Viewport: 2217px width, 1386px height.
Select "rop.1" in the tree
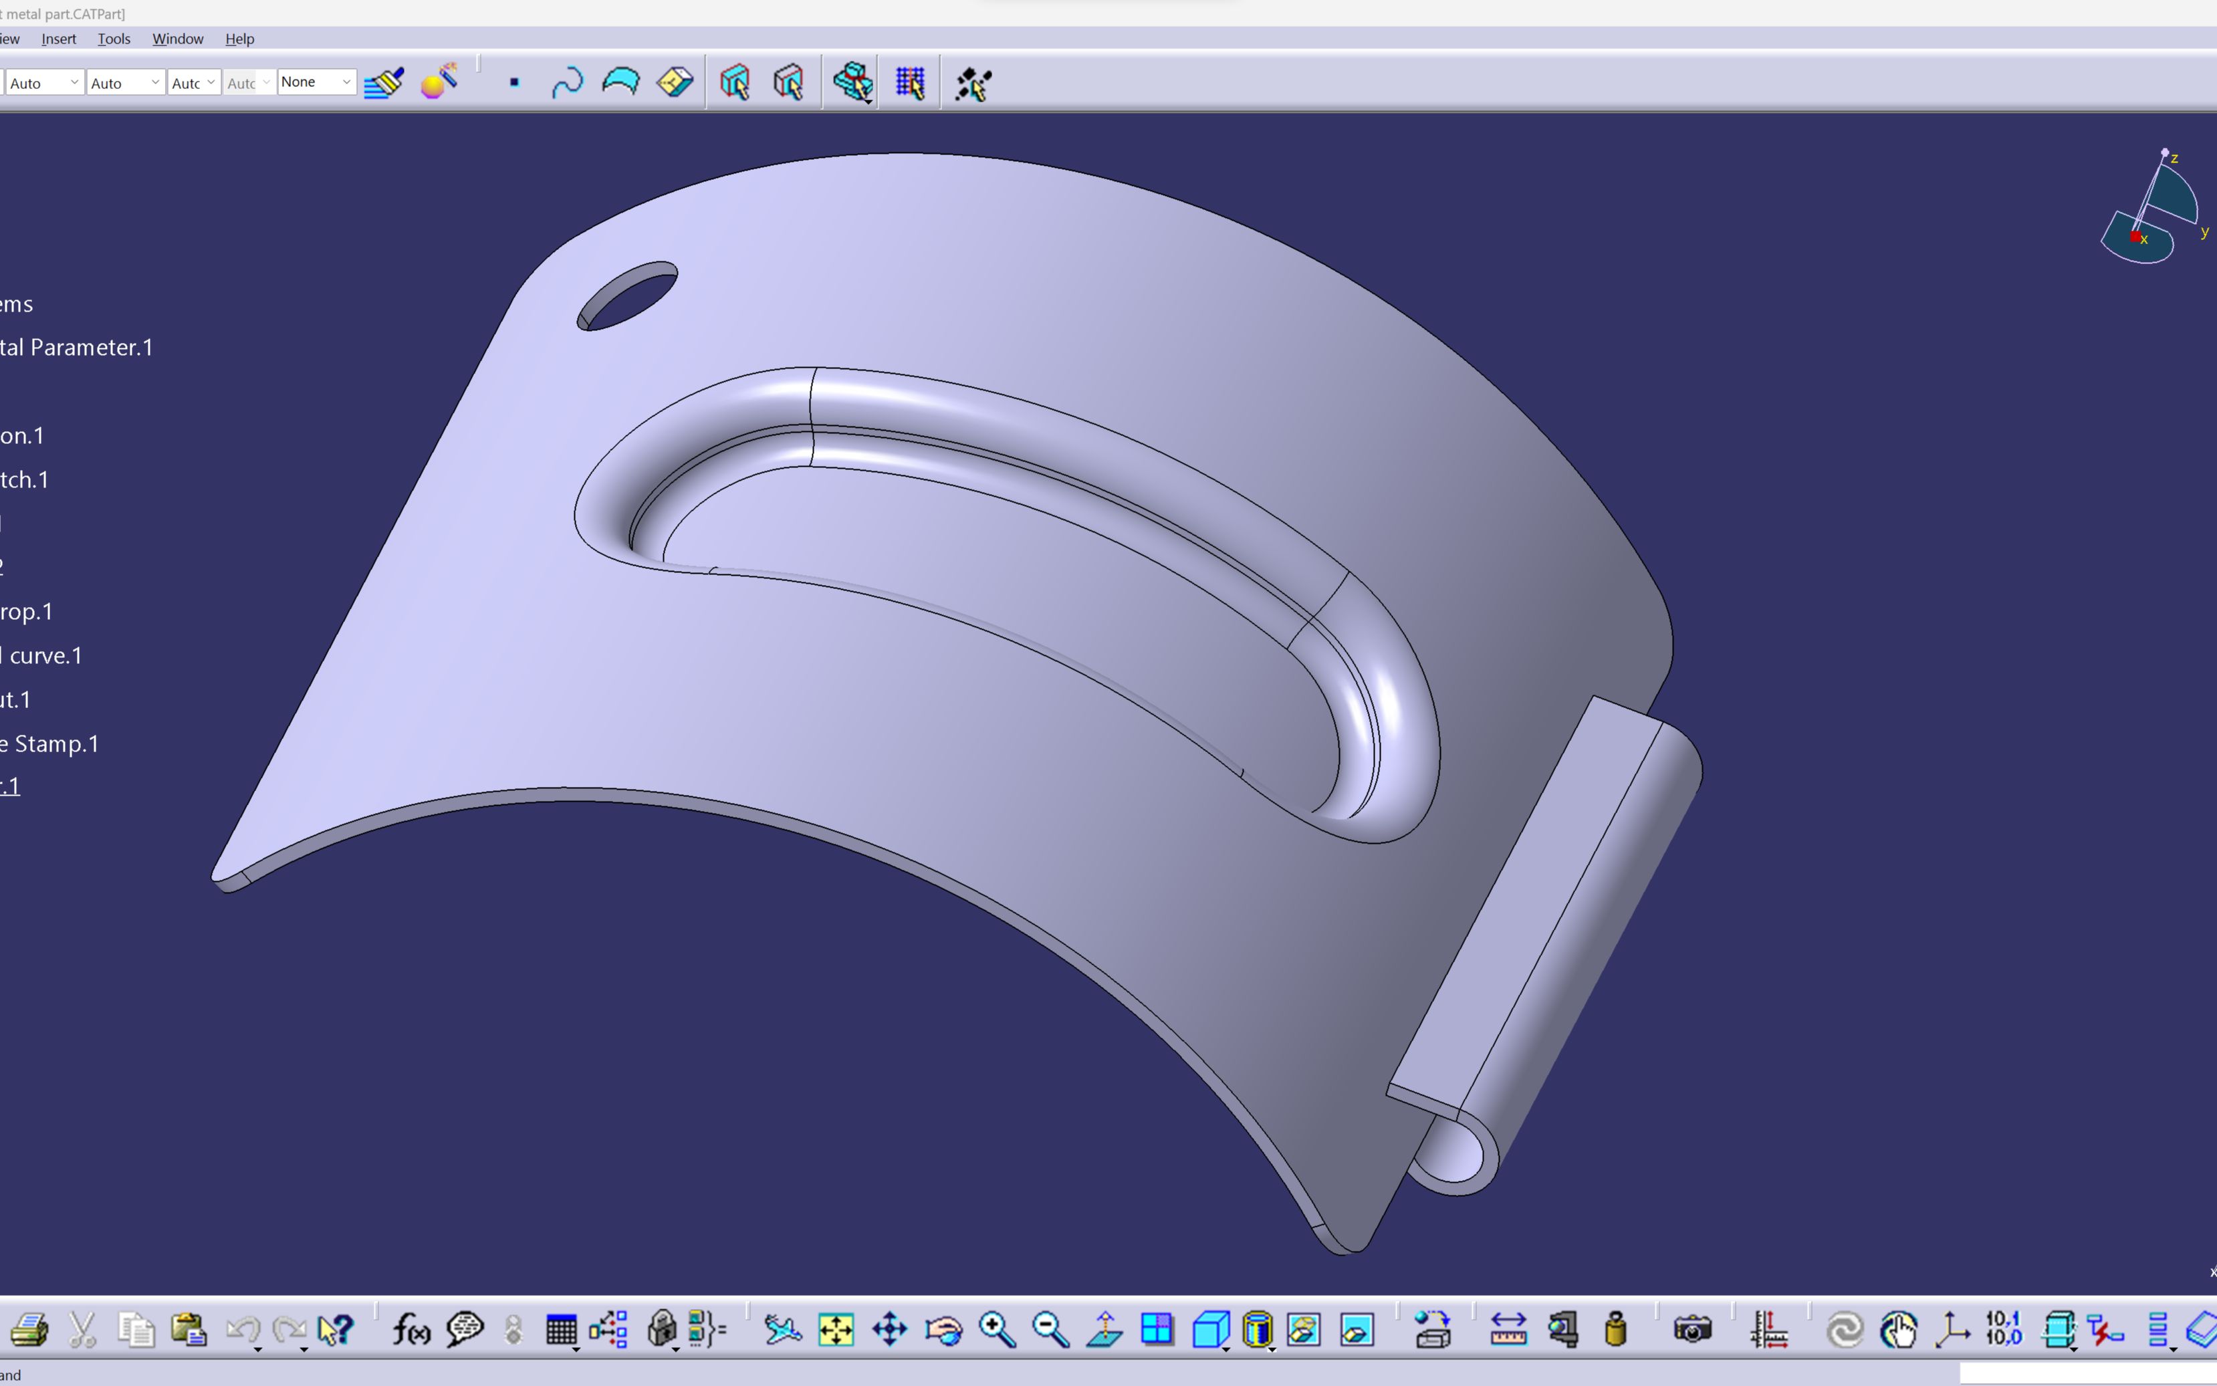27,611
